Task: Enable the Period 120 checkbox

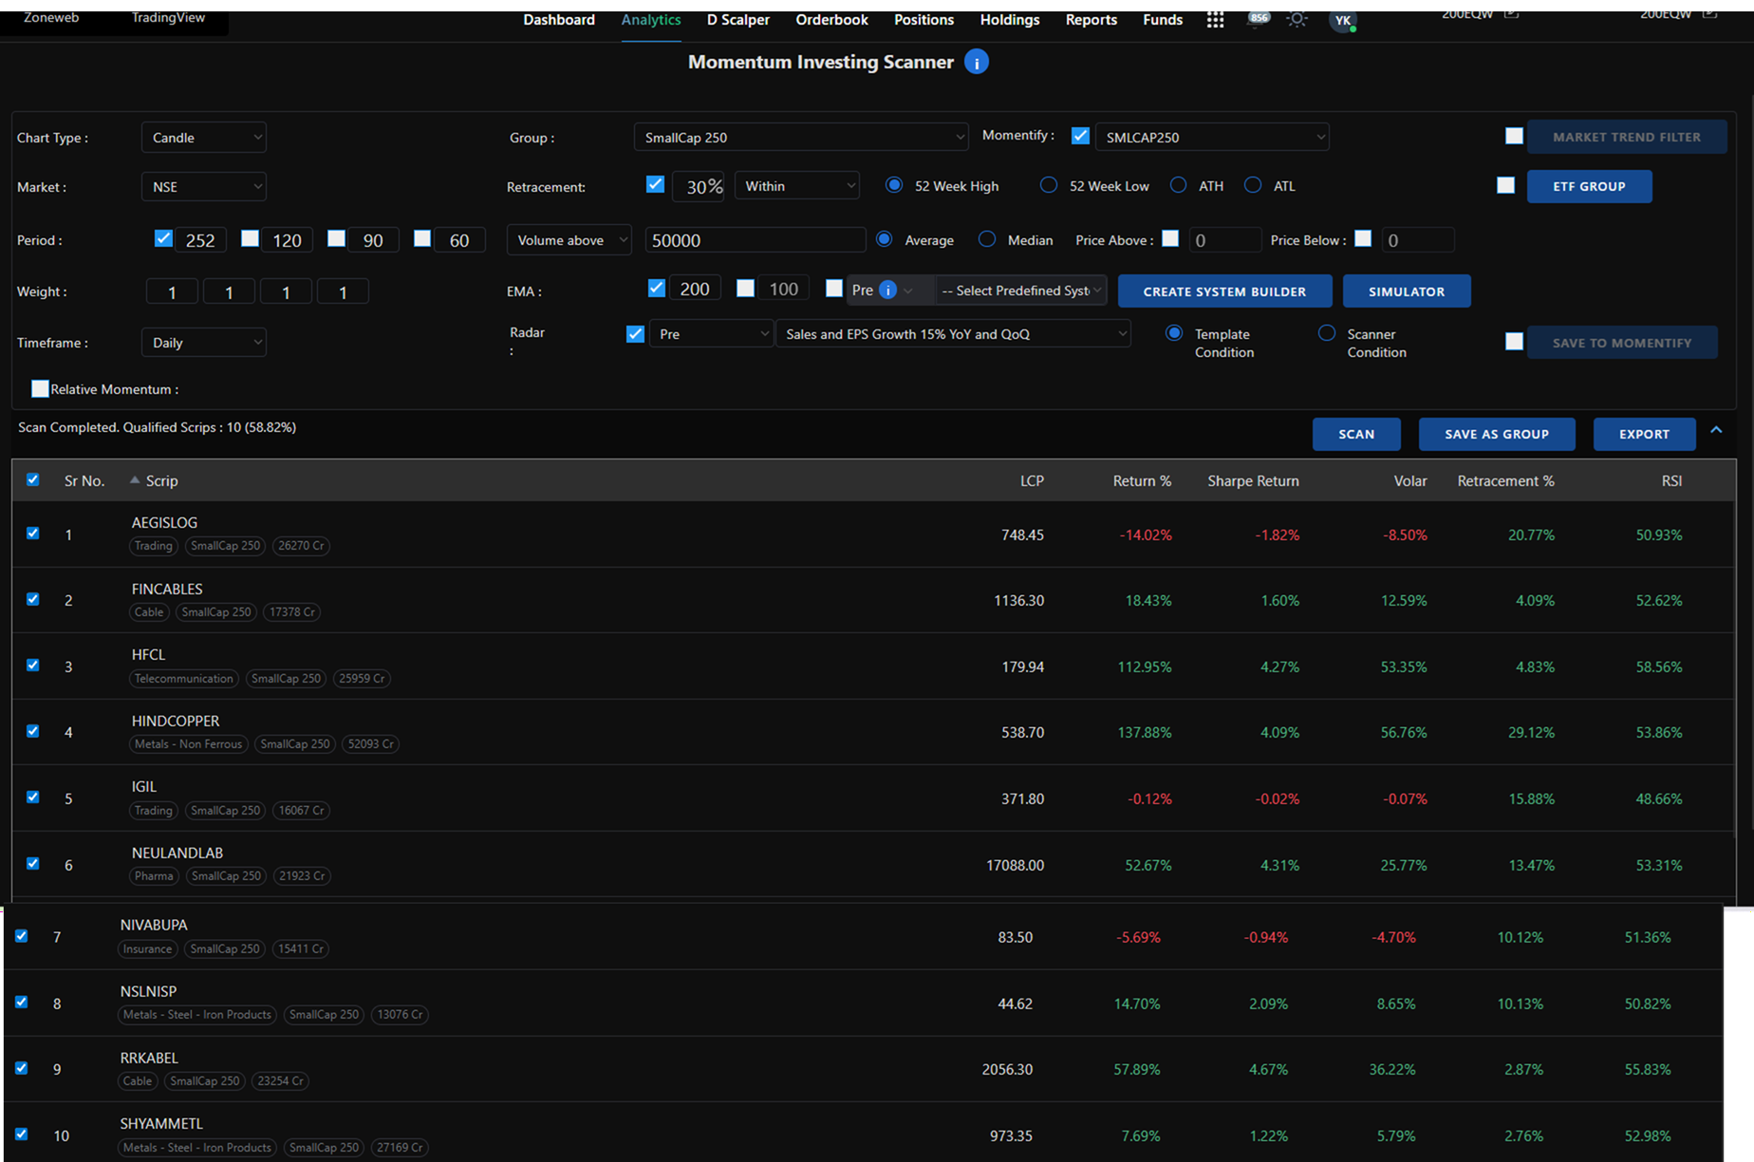Action: pos(250,239)
